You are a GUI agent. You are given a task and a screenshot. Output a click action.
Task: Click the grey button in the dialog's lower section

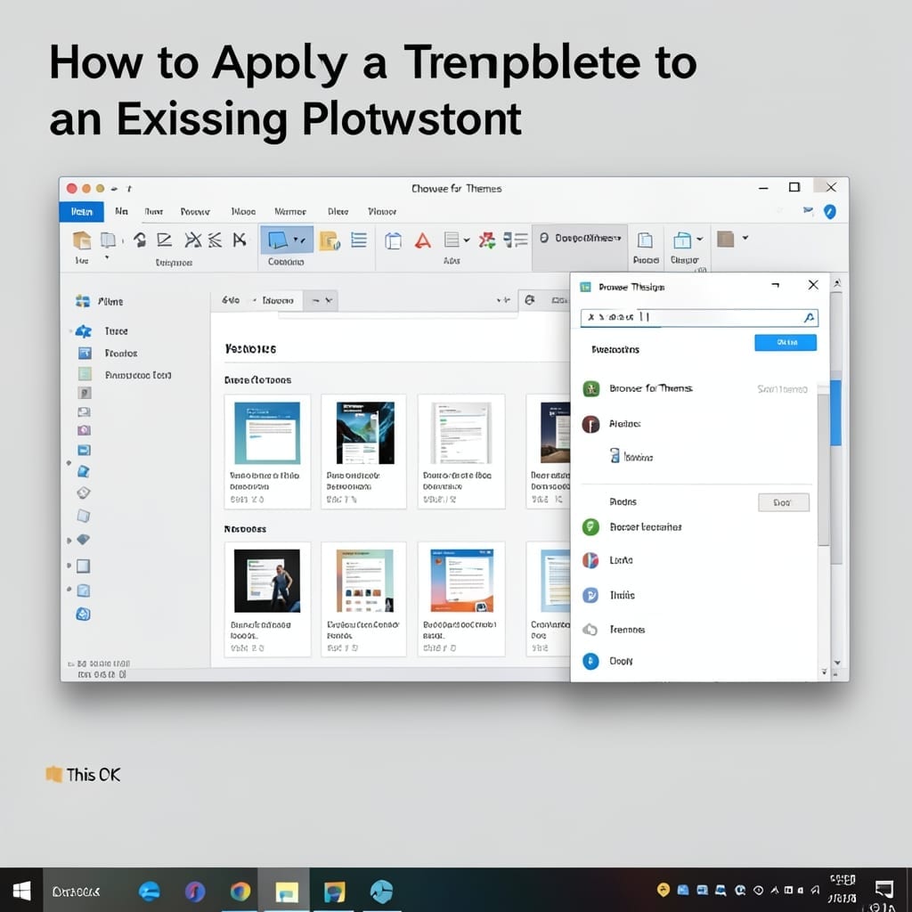[784, 502]
